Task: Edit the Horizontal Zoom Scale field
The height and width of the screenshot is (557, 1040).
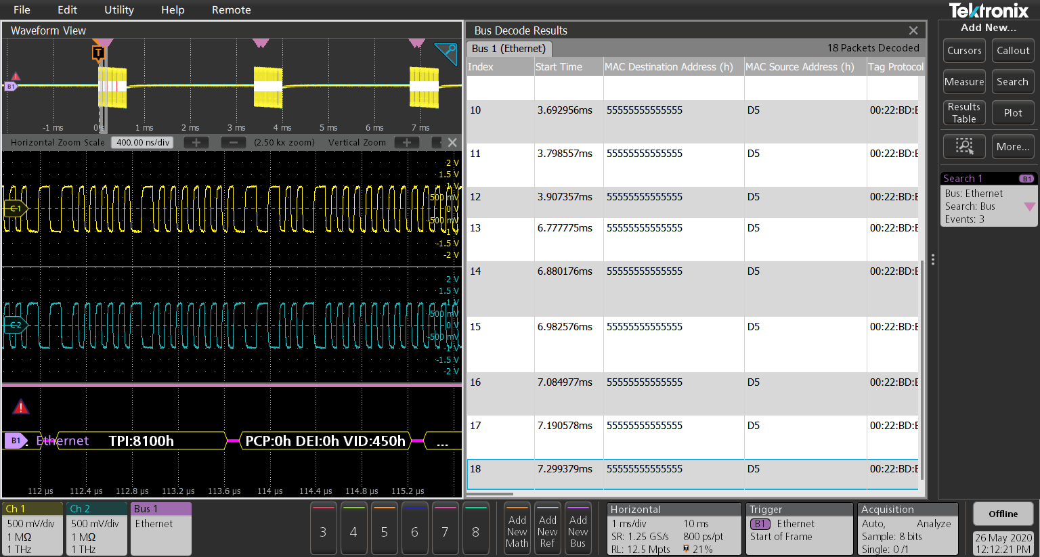Action: click(x=143, y=142)
